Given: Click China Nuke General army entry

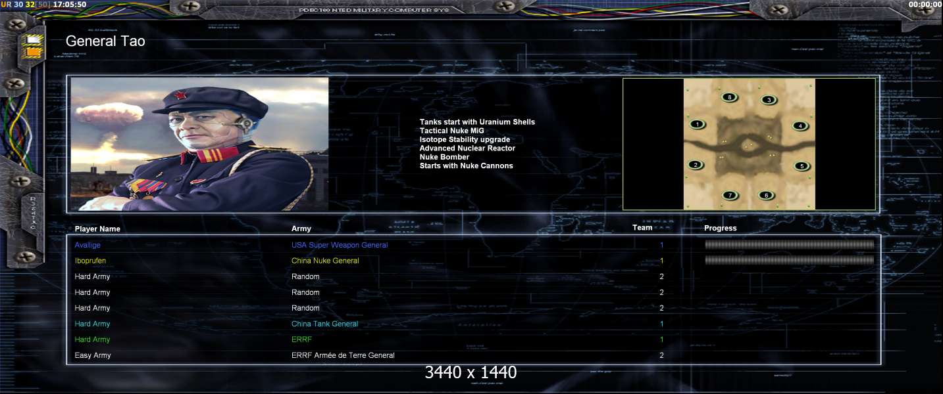Looking at the screenshot, I should click(325, 261).
